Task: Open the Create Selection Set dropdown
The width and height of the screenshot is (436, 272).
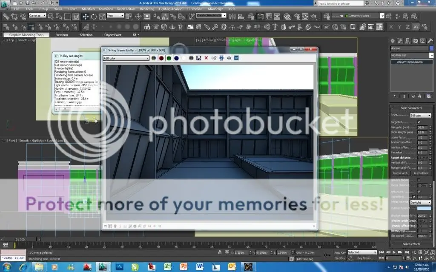Action: [x=211, y=16]
